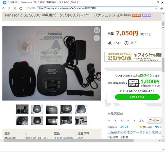Viewport: 165px width, 155px height.
Task: Click the browser back arrow
Action: coord(4,8)
